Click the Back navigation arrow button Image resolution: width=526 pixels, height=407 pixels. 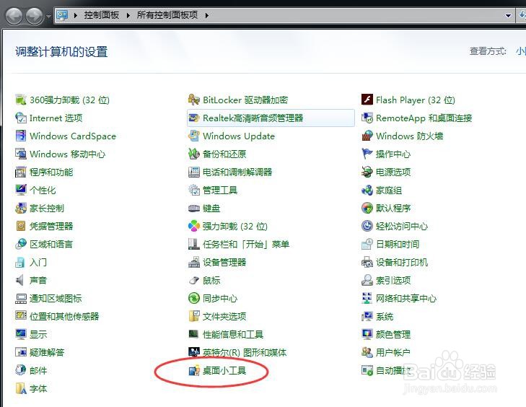pyautogui.click(x=14, y=16)
